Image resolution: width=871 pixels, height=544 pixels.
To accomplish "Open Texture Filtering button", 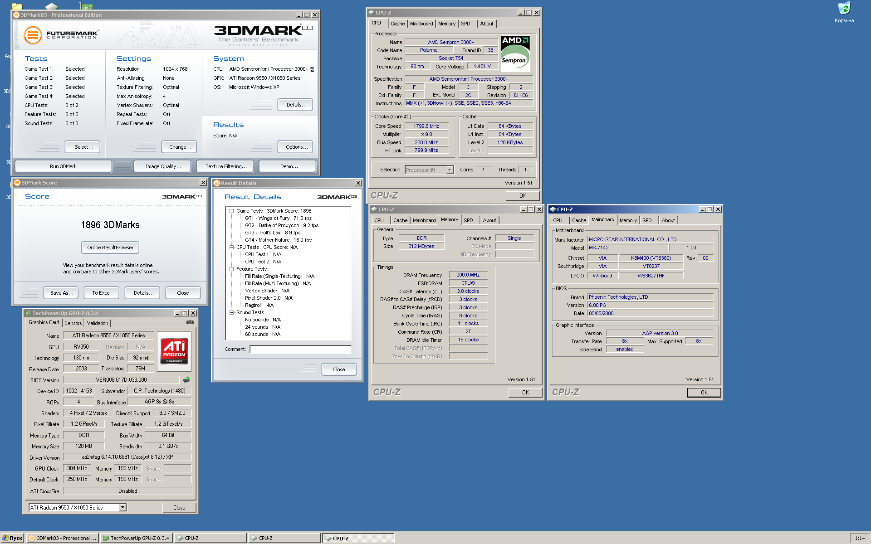I will click(226, 166).
